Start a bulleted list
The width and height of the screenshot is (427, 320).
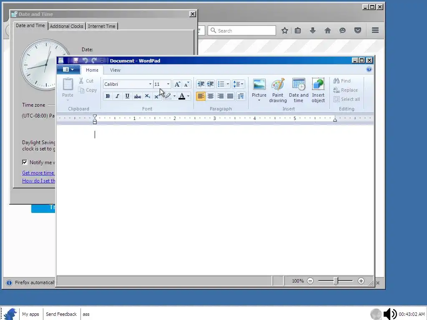tap(221, 84)
